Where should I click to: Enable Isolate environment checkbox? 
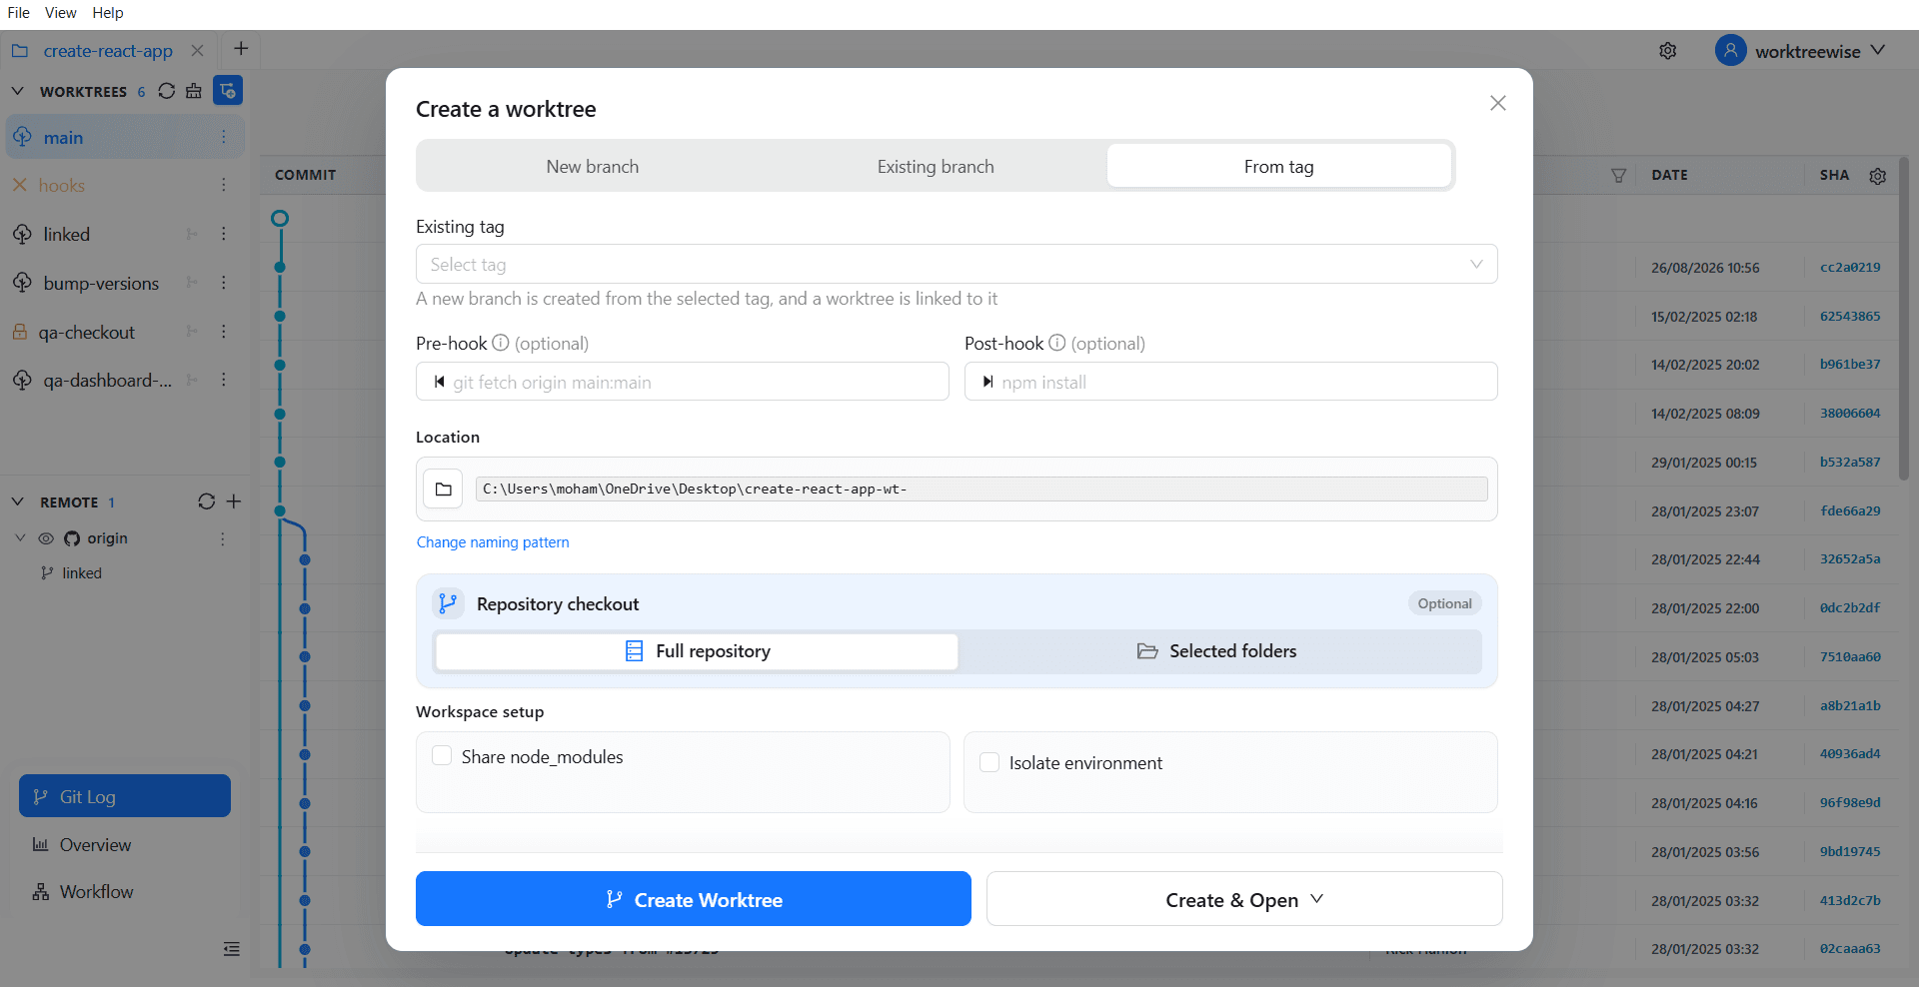[989, 762]
